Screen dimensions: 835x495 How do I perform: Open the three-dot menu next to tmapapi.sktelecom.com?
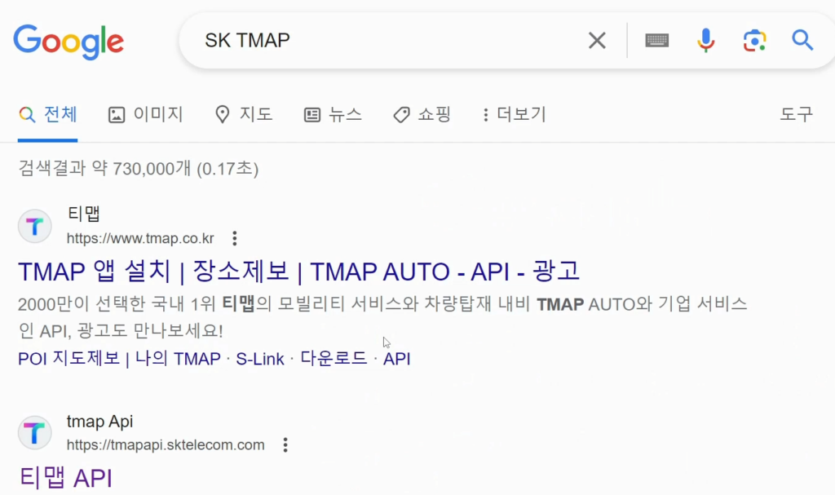[x=285, y=445]
